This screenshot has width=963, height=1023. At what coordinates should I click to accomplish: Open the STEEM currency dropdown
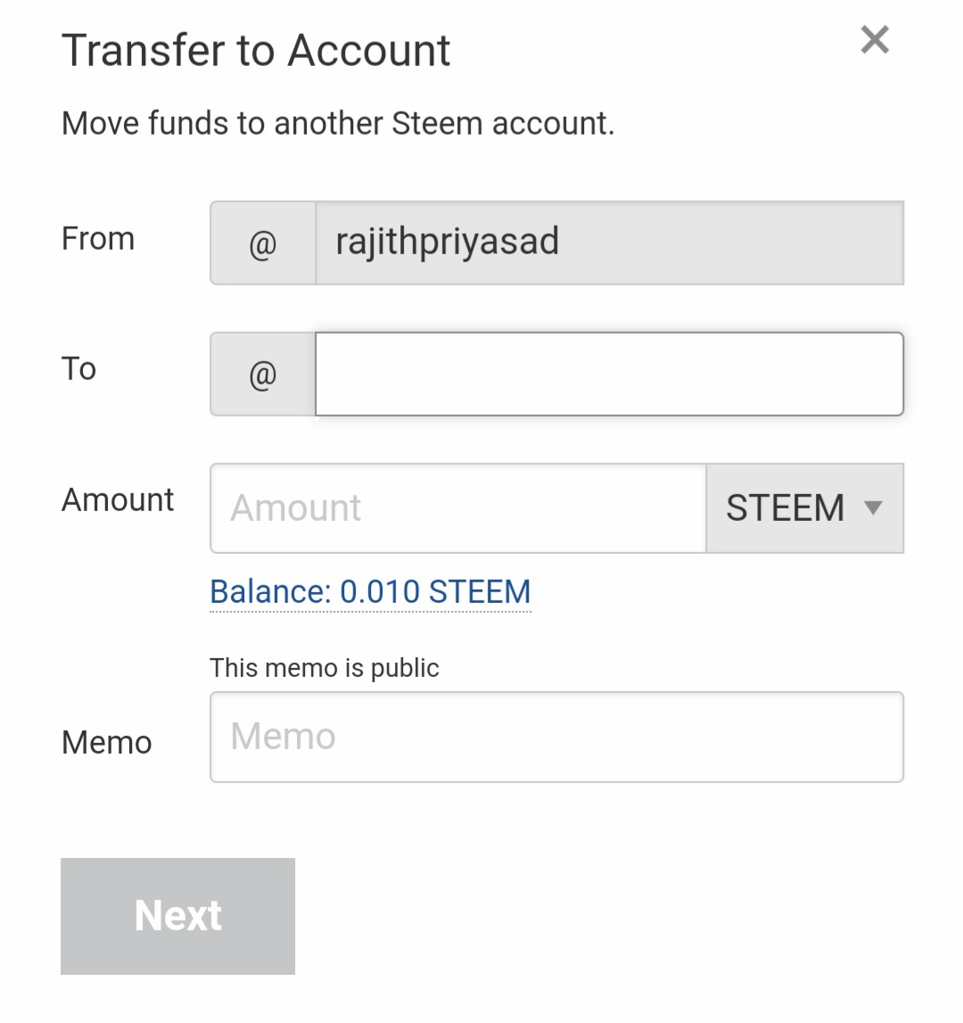pyautogui.click(x=805, y=508)
